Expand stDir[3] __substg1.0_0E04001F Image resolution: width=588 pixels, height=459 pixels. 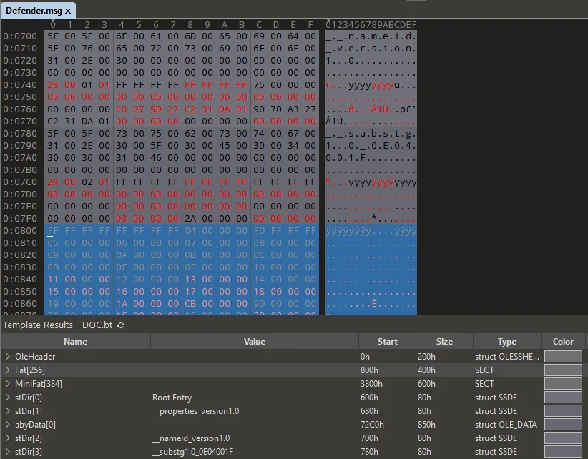(7, 452)
